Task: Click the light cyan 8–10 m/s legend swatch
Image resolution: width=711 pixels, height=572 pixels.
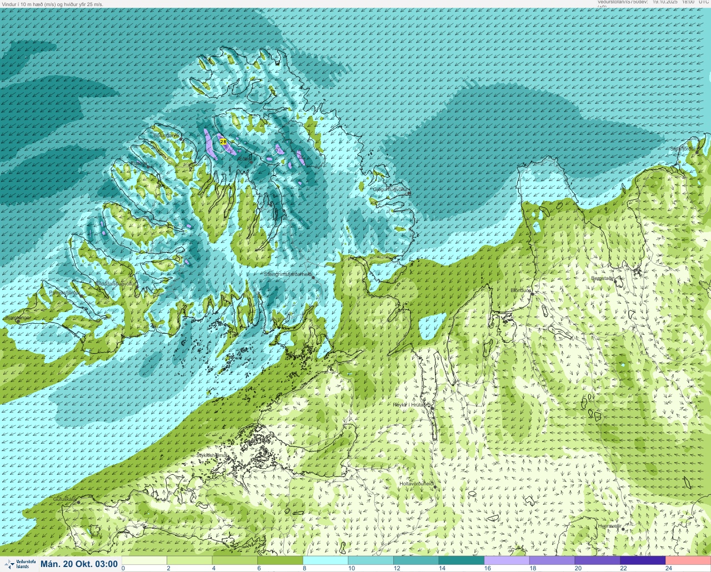Action: coord(326,560)
